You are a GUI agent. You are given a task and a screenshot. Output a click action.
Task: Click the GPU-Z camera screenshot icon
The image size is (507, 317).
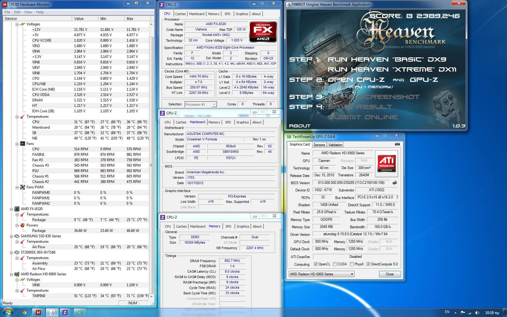coord(397,144)
